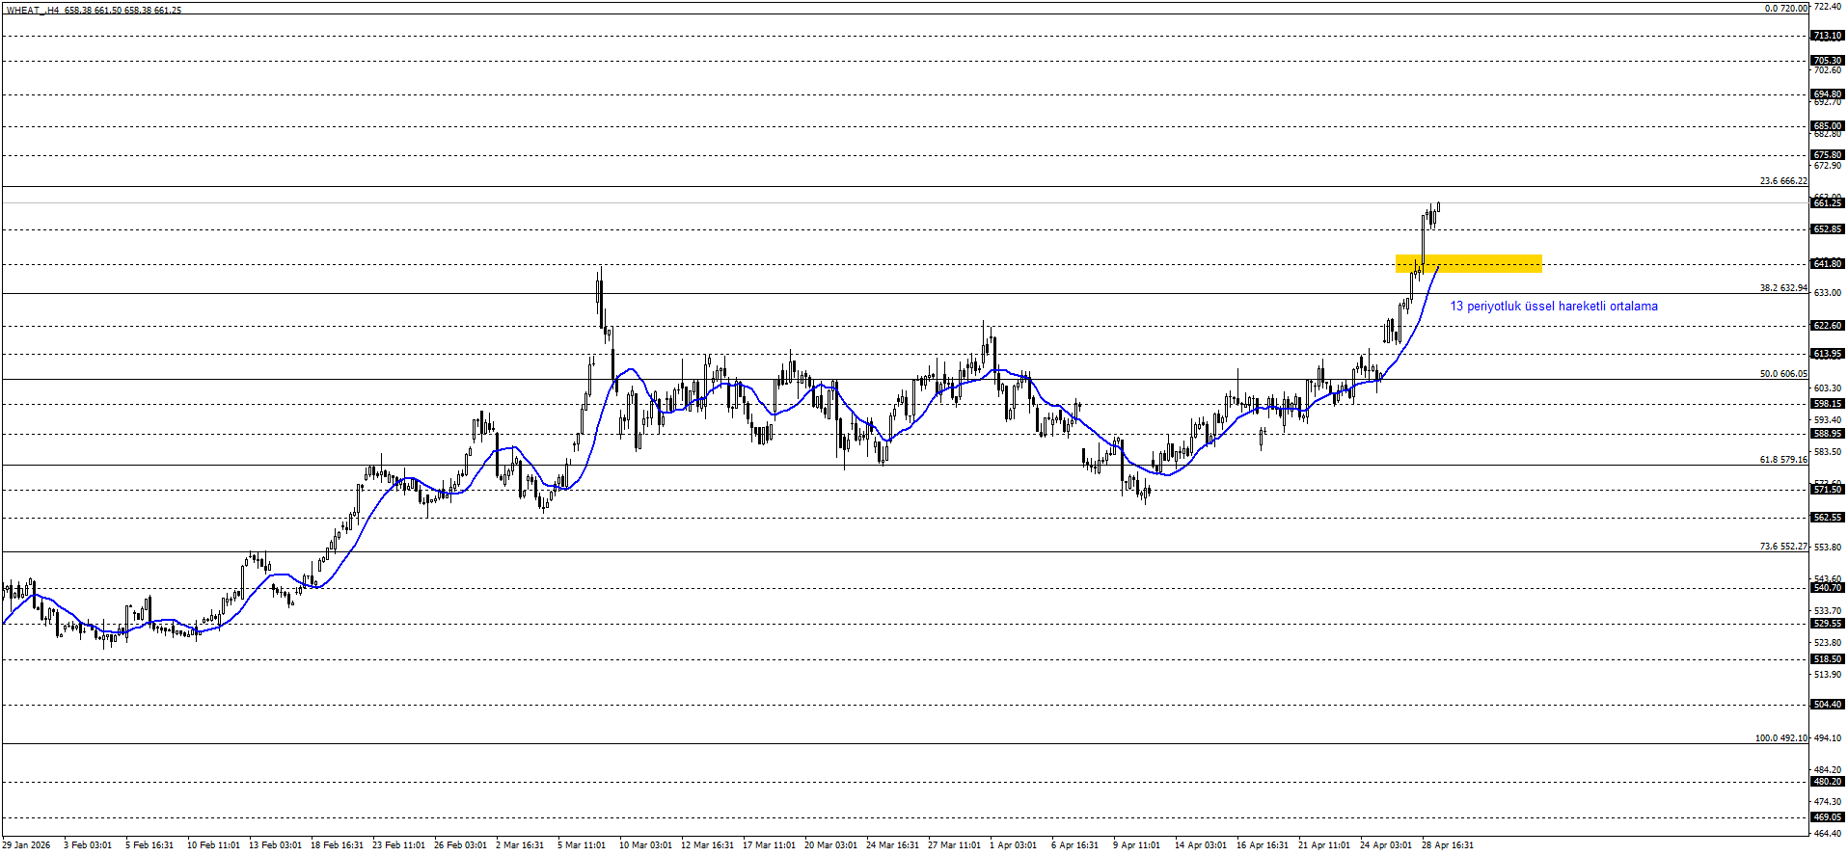Click the '13 Feb 03:01' time axis label
The image size is (1848, 856).
coord(275,845)
